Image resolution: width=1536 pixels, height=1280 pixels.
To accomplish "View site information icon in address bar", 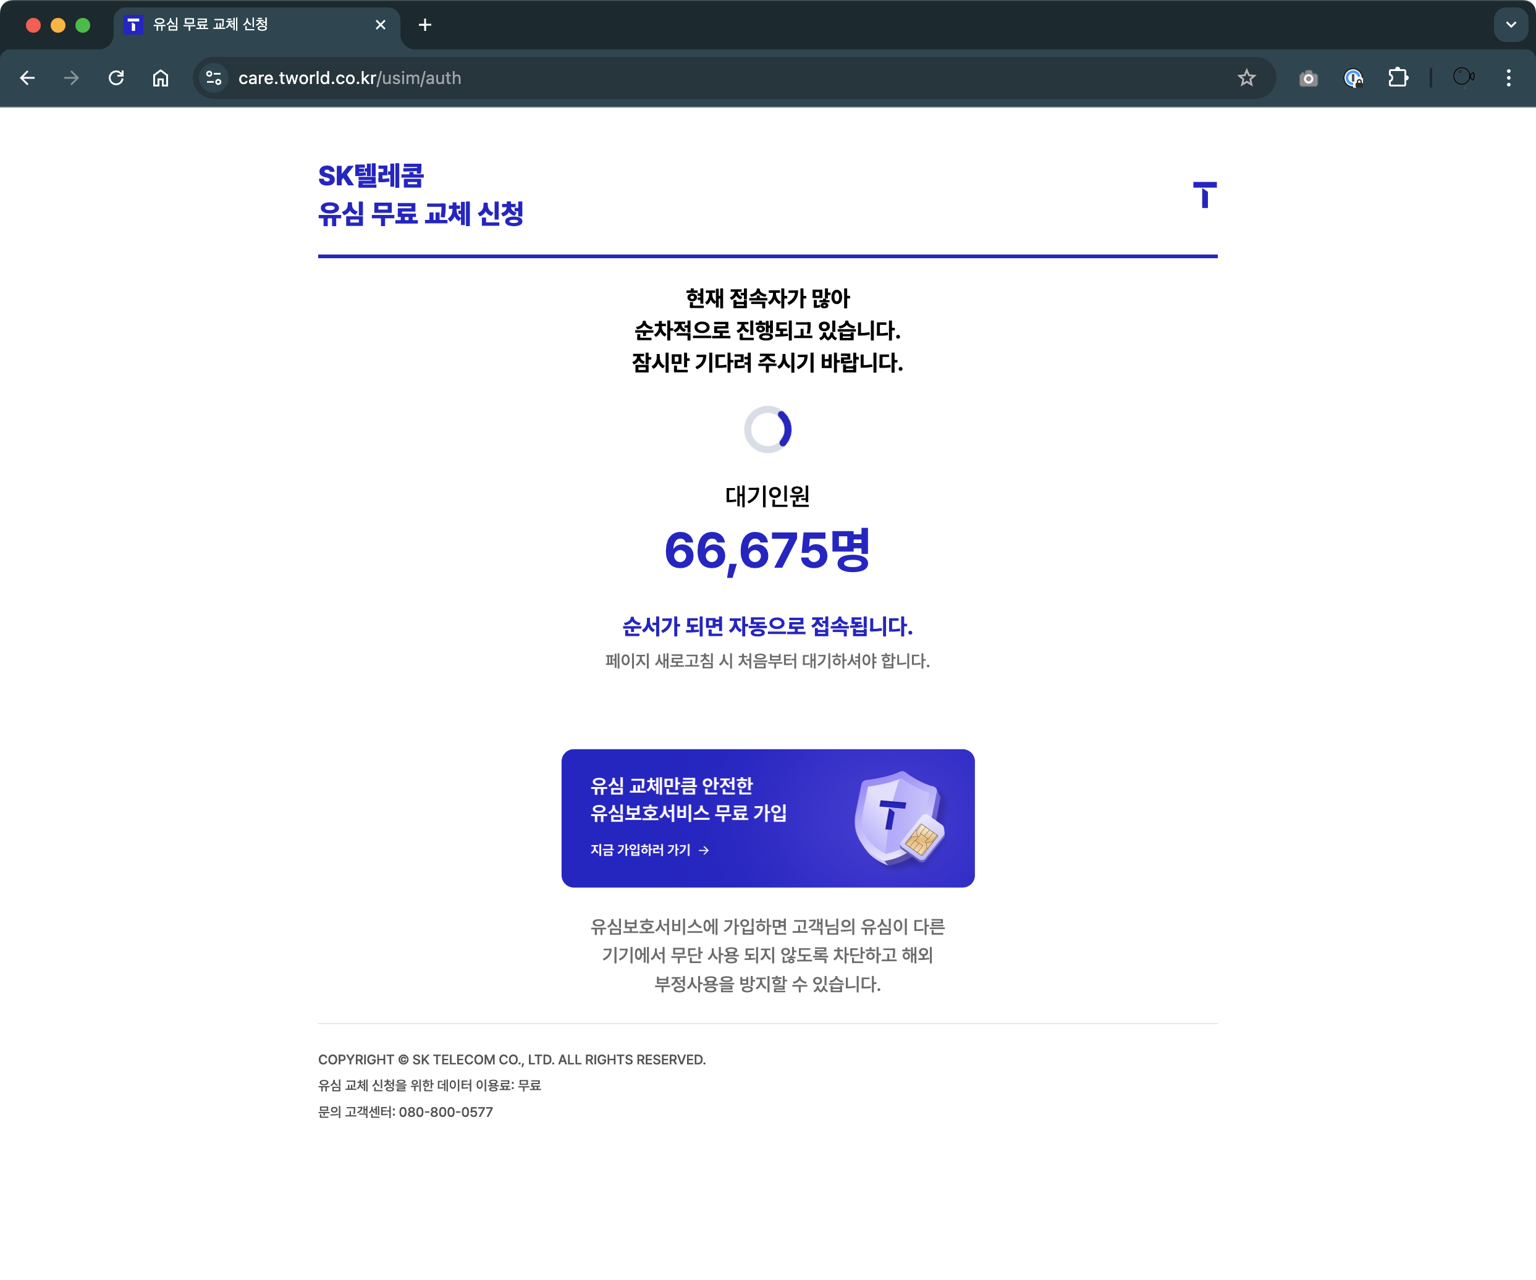I will point(214,78).
